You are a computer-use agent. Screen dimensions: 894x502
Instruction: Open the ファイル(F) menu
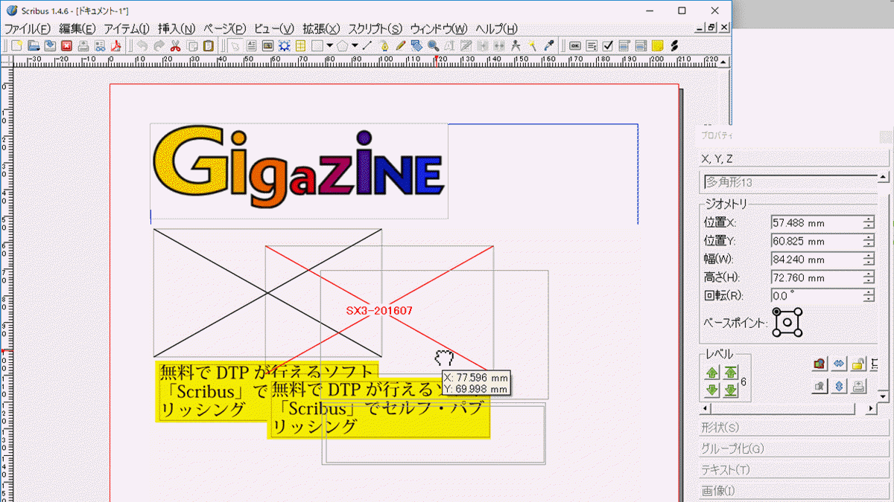tap(28, 28)
